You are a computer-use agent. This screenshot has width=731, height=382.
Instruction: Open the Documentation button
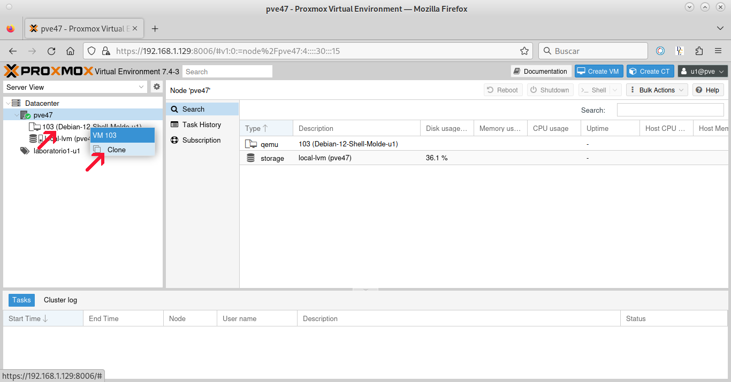540,71
